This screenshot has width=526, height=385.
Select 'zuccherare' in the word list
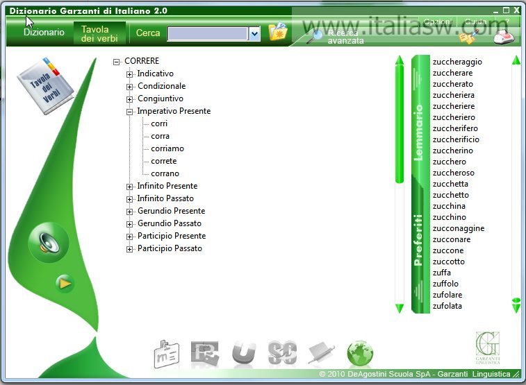click(452, 73)
